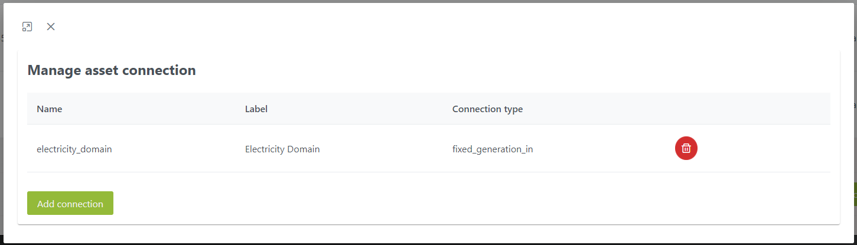
Task: Click the Manage asset connection heading
Action: (x=112, y=70)
